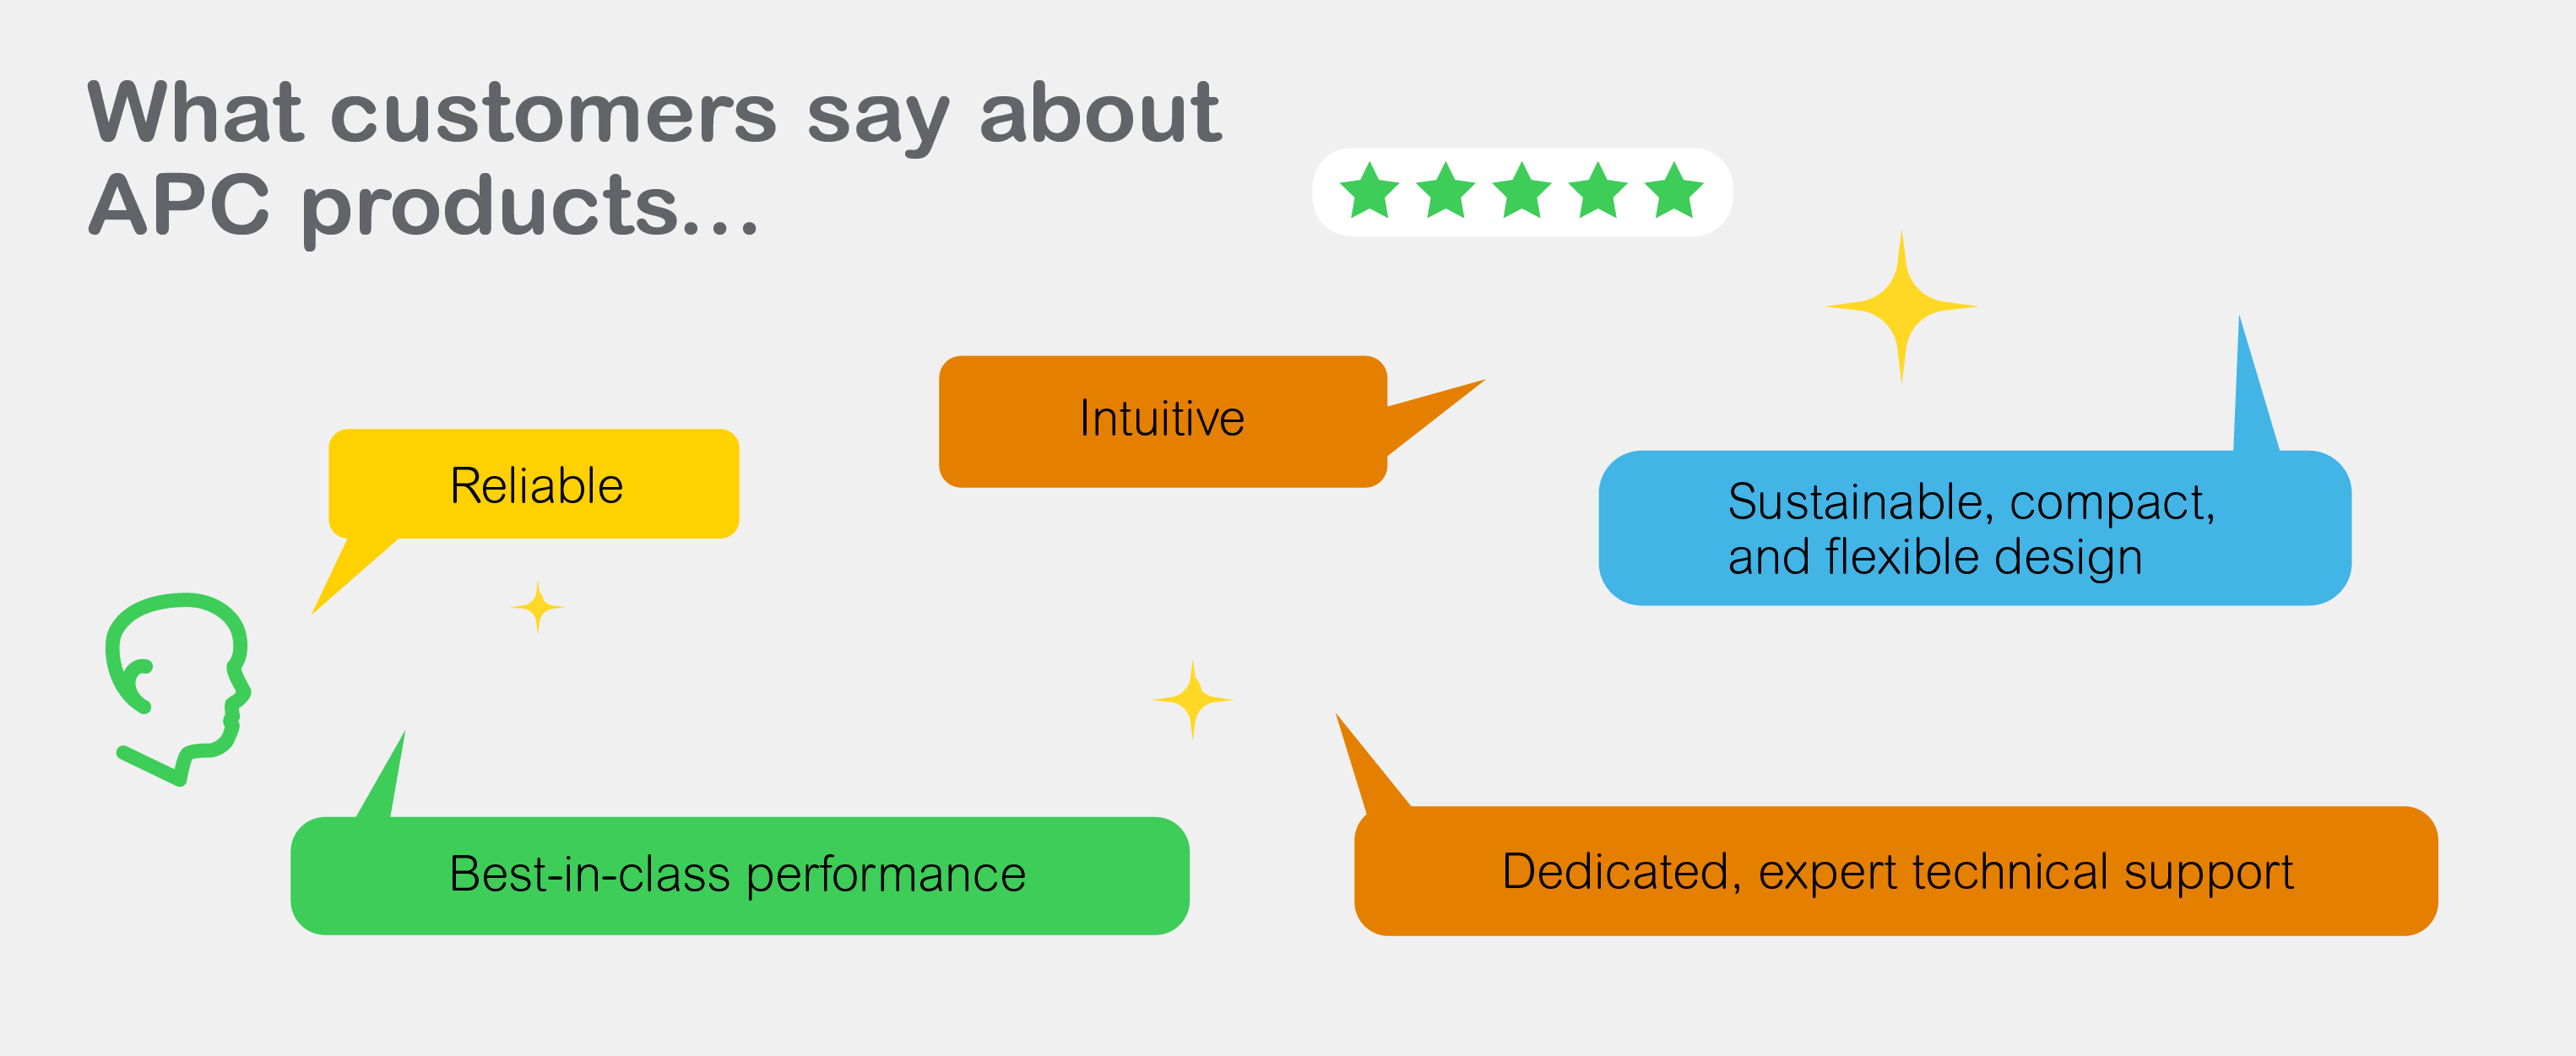Click the "What customers say about" heading line
This screenshot has width=2576, height=1056.
(x=654, y=114)
